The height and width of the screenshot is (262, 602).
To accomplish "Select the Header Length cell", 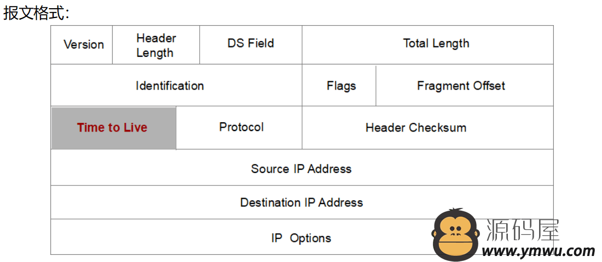I will [x=156, y=44].
